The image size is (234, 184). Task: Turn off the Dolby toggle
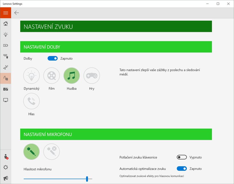click(x=53, y=58)
